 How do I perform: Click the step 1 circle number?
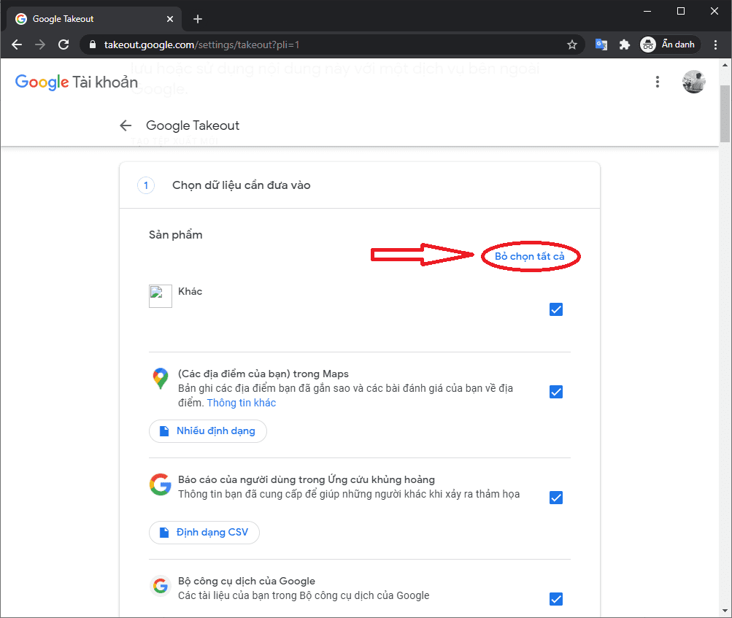pyautogui.click(x=146, y=185)
